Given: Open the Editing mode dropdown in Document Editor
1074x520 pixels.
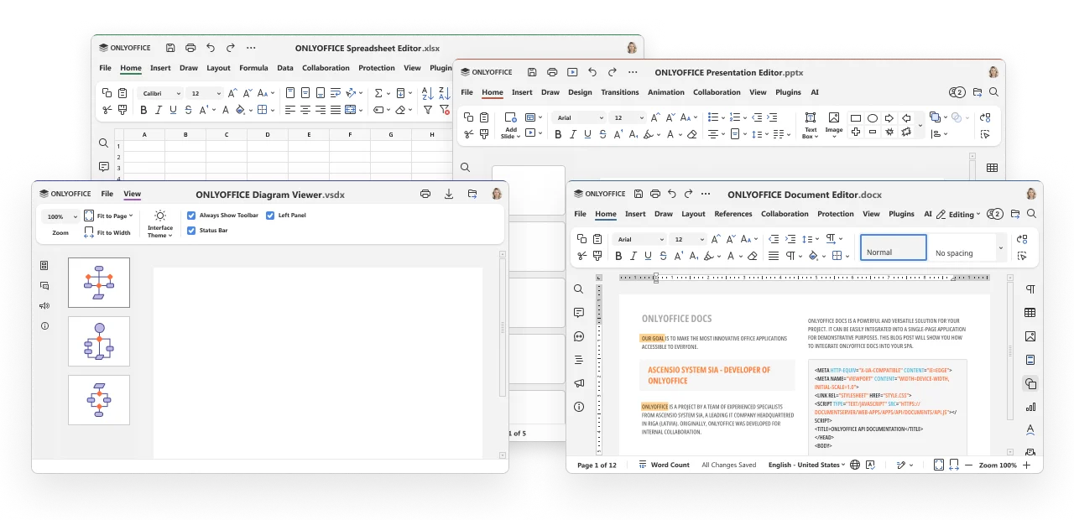Looking at the screenshot, I should coord(957,215).
